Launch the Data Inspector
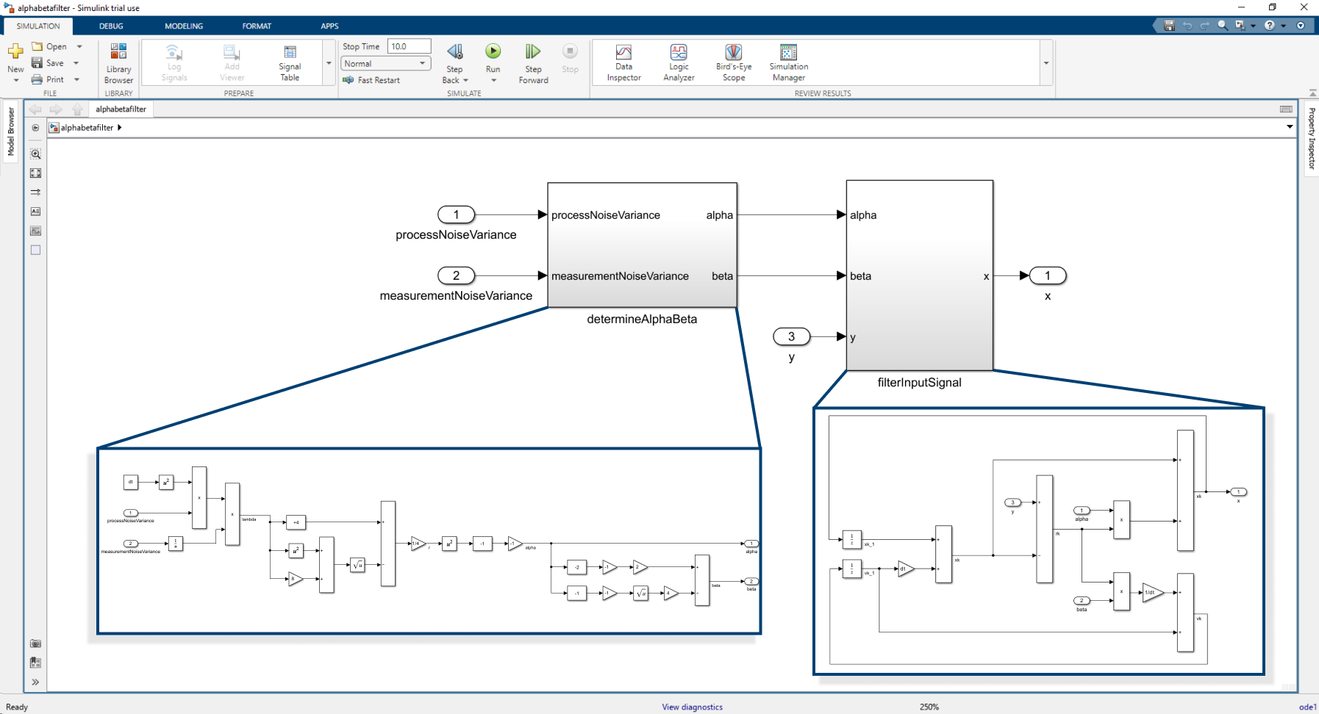 click(x=623, y=63)
